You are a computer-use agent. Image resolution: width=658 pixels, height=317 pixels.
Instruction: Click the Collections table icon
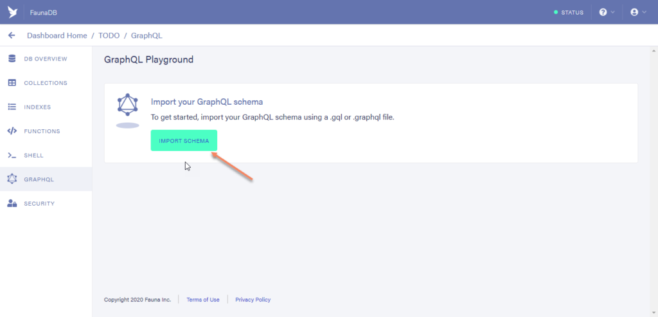[12, 83]
